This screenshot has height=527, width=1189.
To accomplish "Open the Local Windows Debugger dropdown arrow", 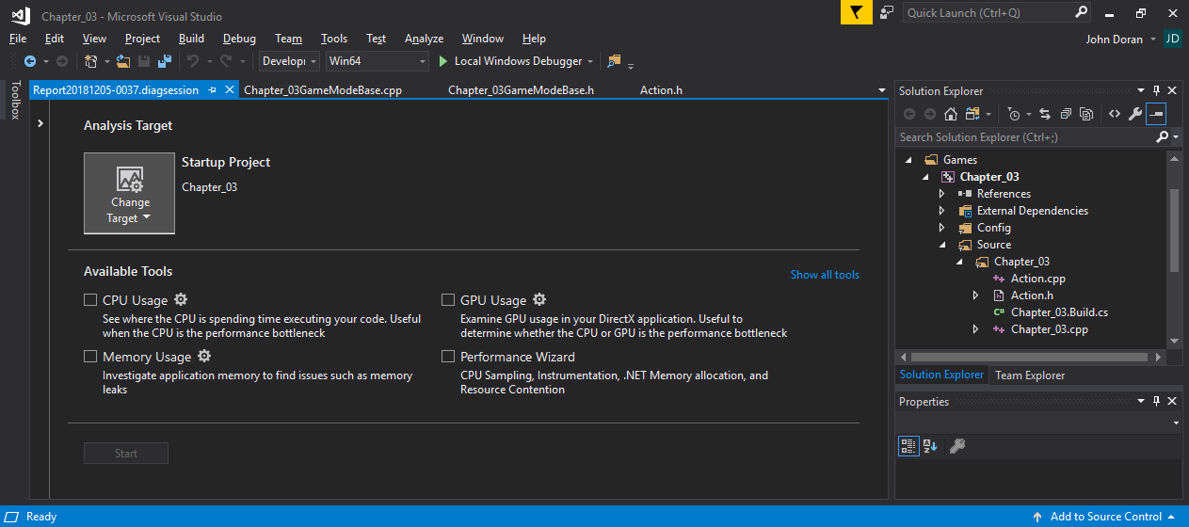I will click(590, 61).
